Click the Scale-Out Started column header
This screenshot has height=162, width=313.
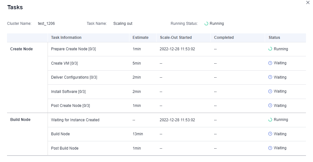[x=176, y=38]
